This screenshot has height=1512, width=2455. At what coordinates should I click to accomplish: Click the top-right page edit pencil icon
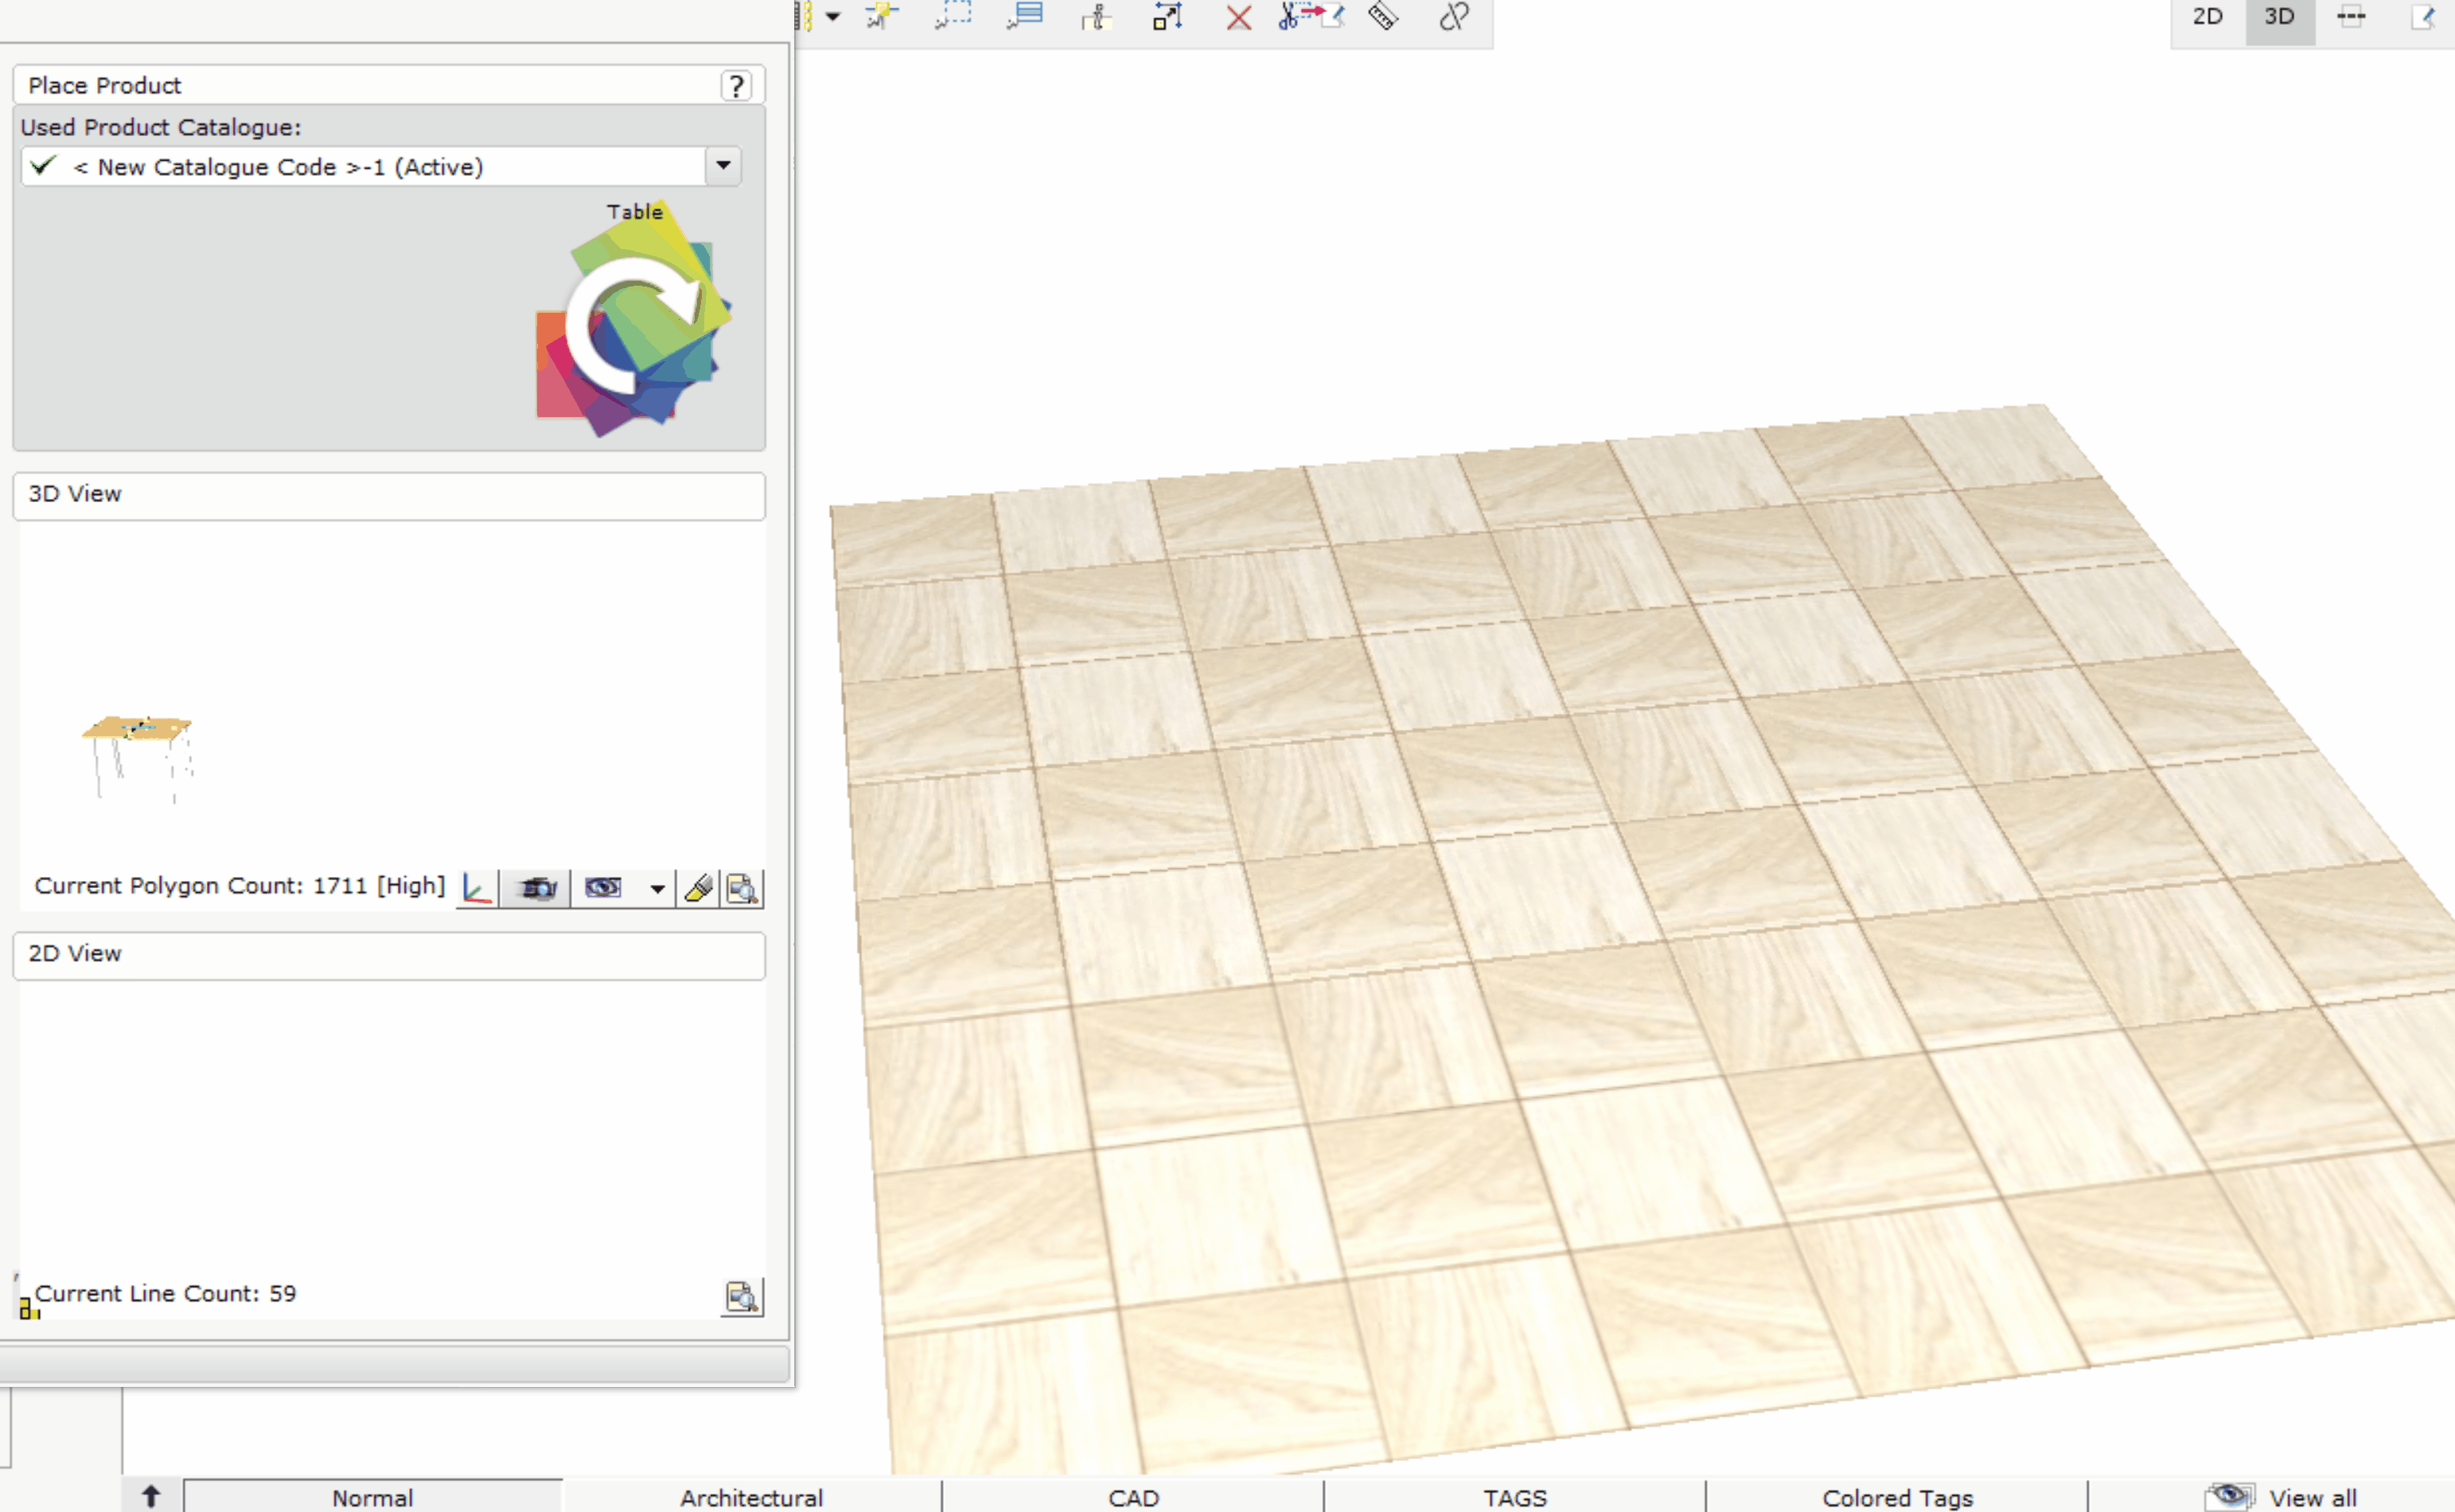click(x=2423, y=16)
